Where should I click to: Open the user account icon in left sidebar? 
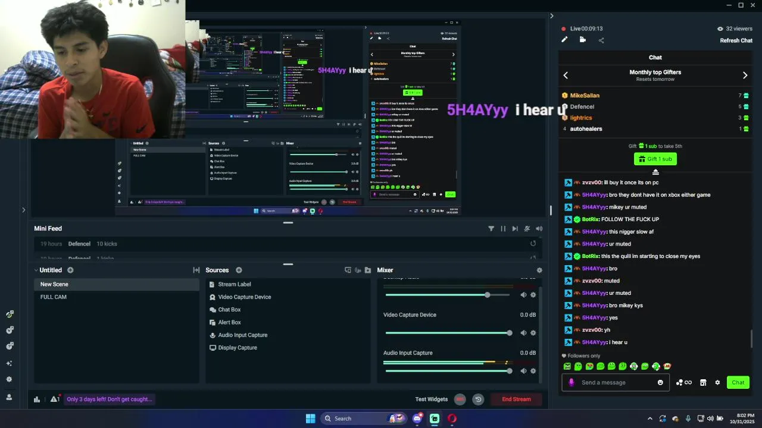click(9, 397)
